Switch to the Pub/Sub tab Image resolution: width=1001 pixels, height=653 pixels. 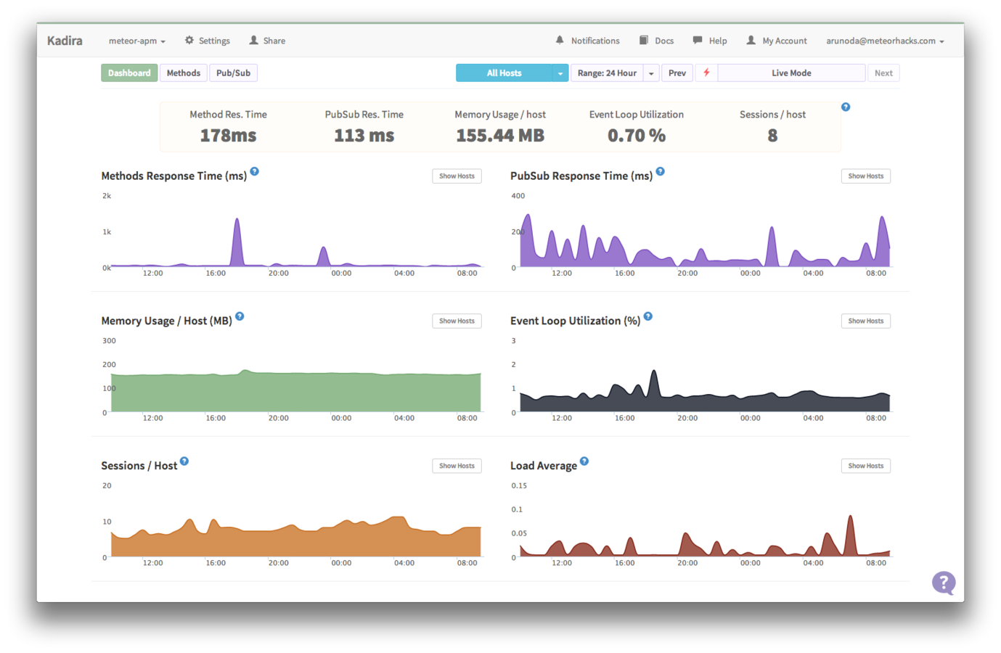click(233, 73)
